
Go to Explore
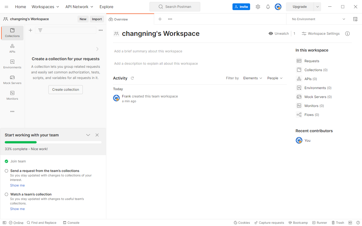[x=106, y=7]
